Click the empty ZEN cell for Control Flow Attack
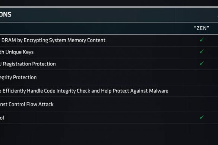The width and height of the screenshot is (218, 145). (x=202, y=104)
